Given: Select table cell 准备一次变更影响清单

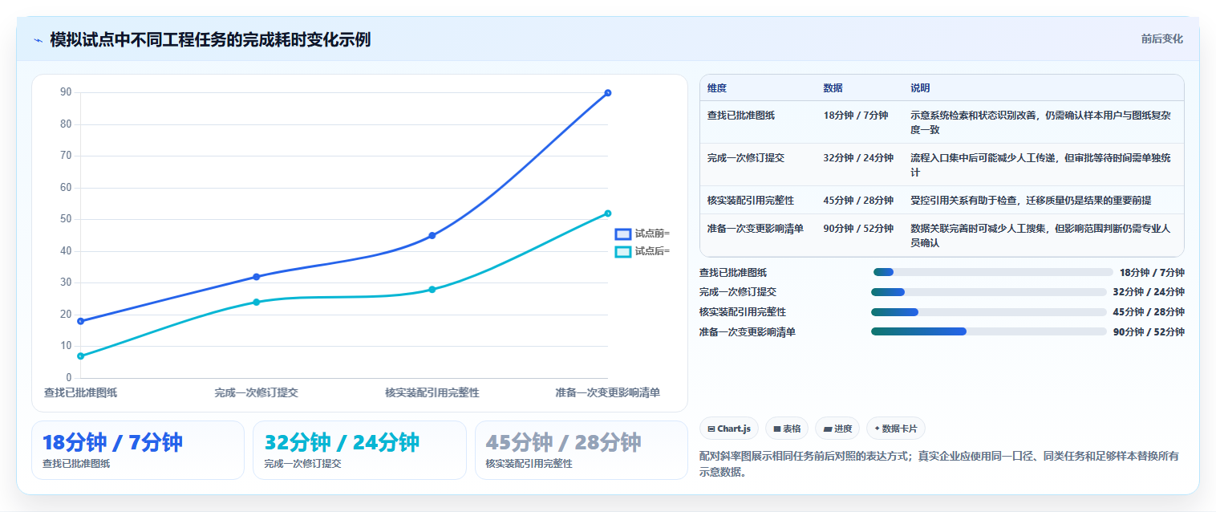Looking at the screenshot, I should (x=756, y=229).
